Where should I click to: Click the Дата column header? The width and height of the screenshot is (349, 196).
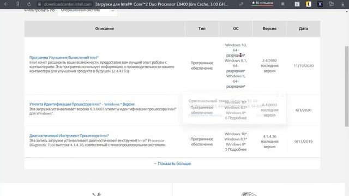click(303, 29)
